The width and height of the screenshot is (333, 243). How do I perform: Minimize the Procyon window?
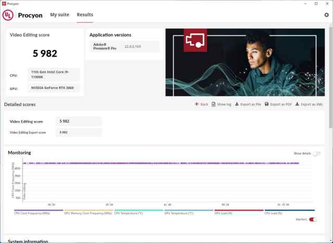(x=305, y=4)
